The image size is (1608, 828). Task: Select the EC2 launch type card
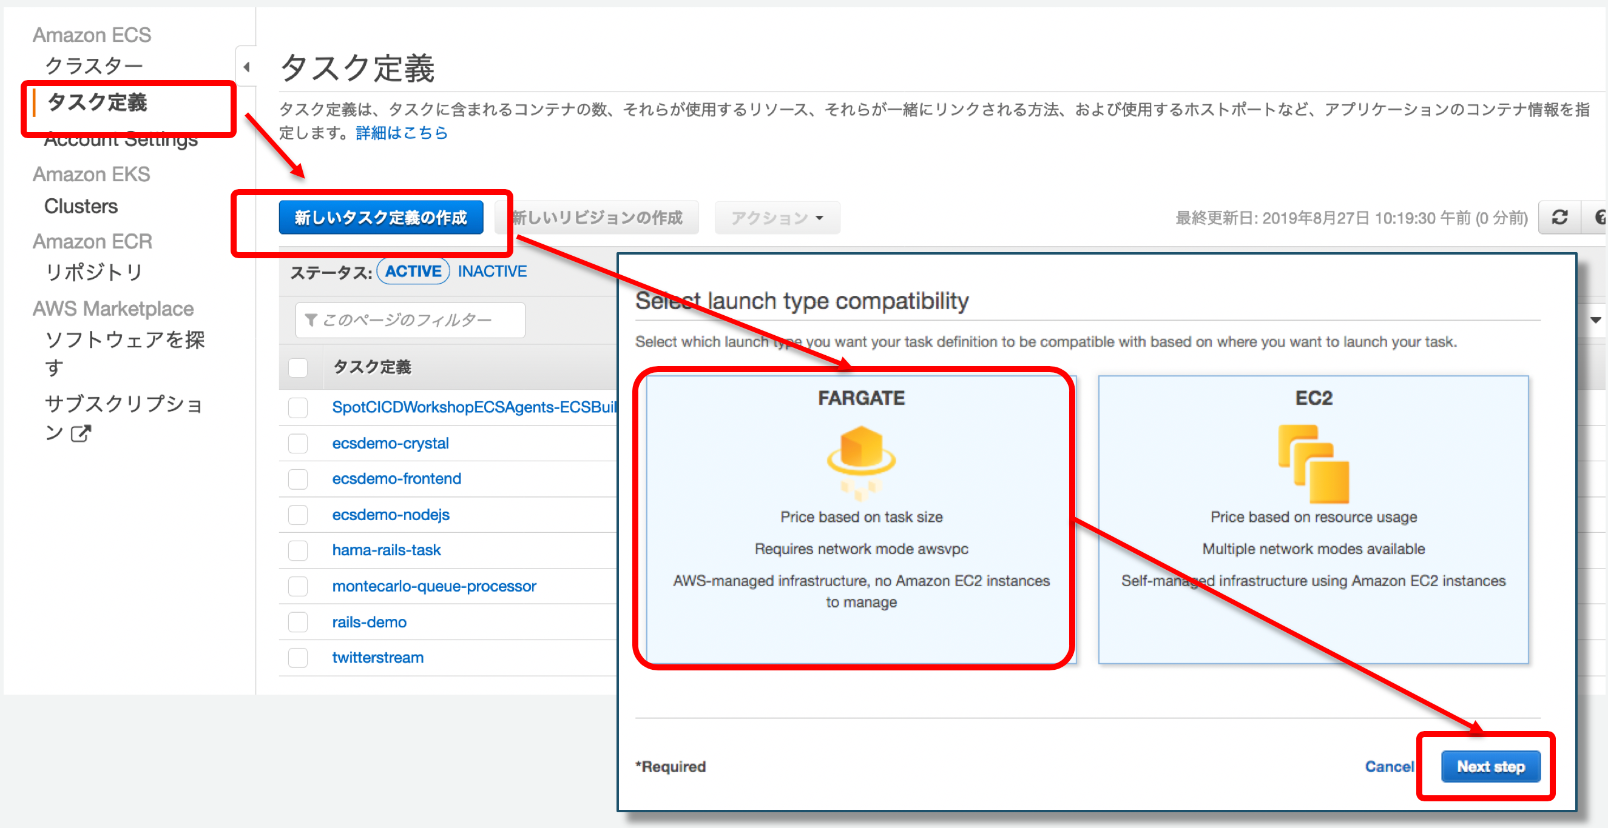1313,519
